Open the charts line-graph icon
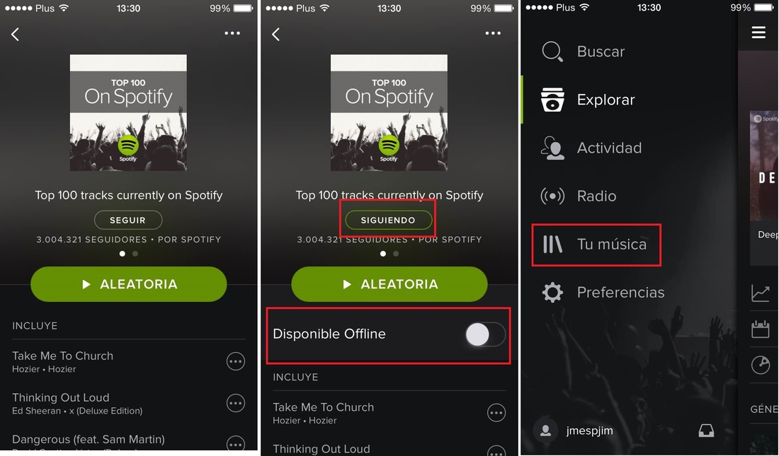Screen dimensions: 779x456 760,293
